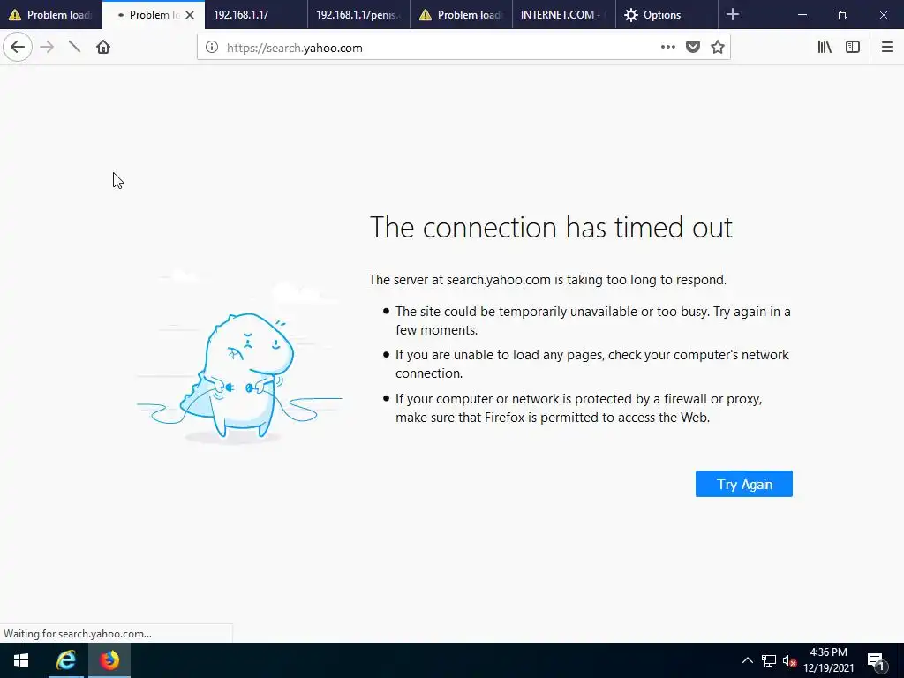Click the muted volume tray icon
Image resolution: width=904 pixels, height=678 pixels.
(789, 660)
